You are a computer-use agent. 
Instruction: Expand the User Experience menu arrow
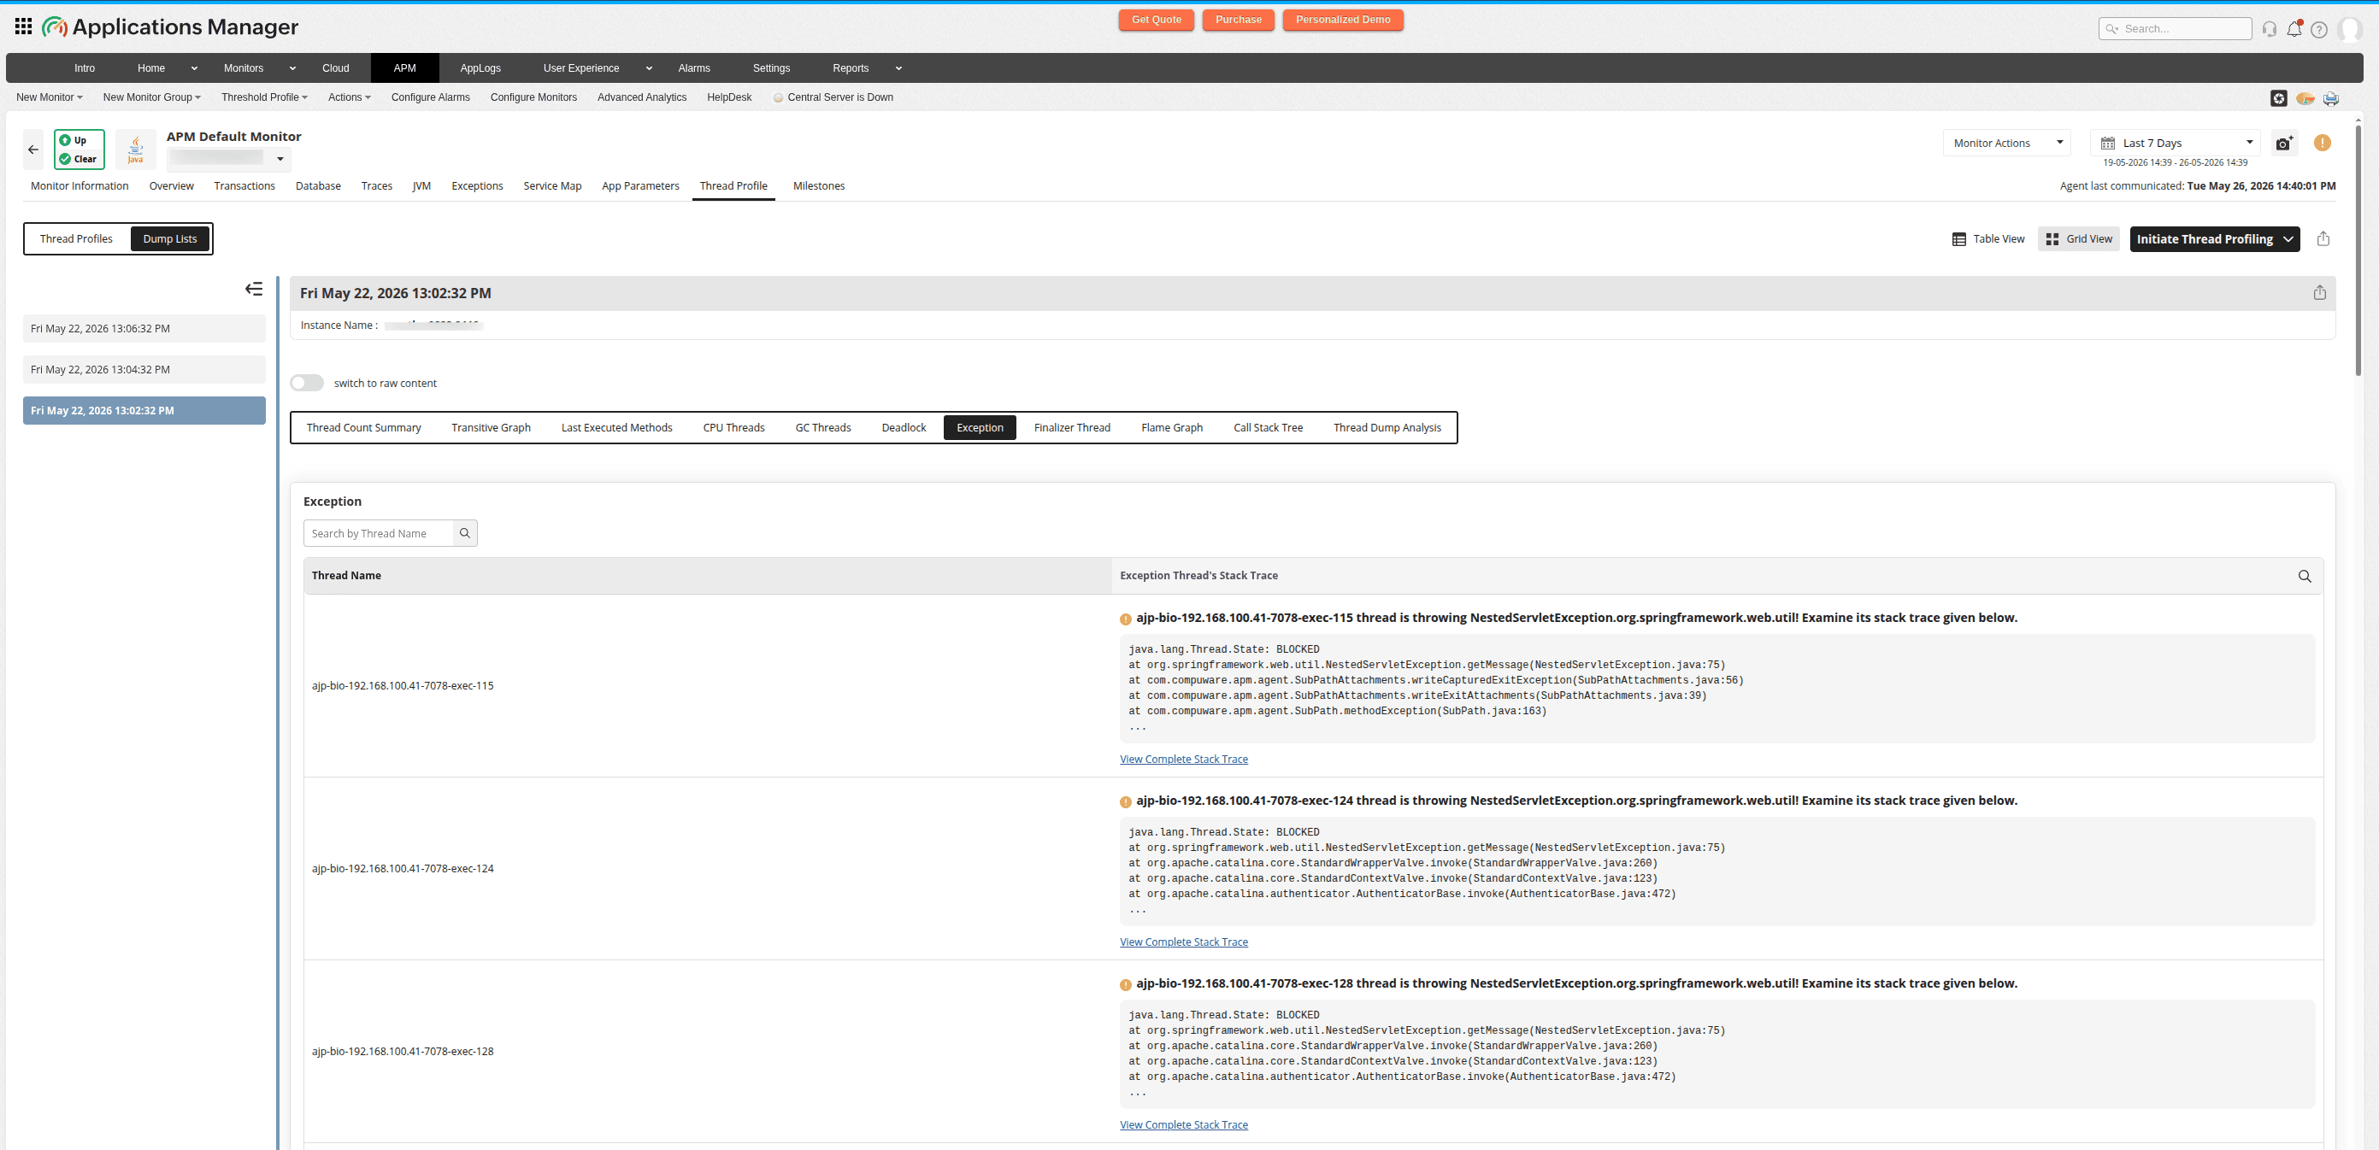(648, 68)
